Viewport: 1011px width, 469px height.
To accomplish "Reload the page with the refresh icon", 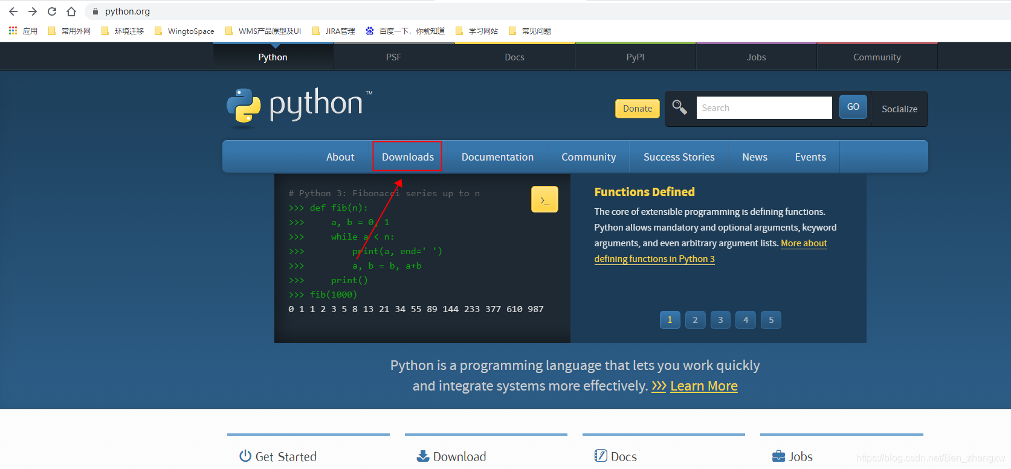I will (x=52, y=11).
